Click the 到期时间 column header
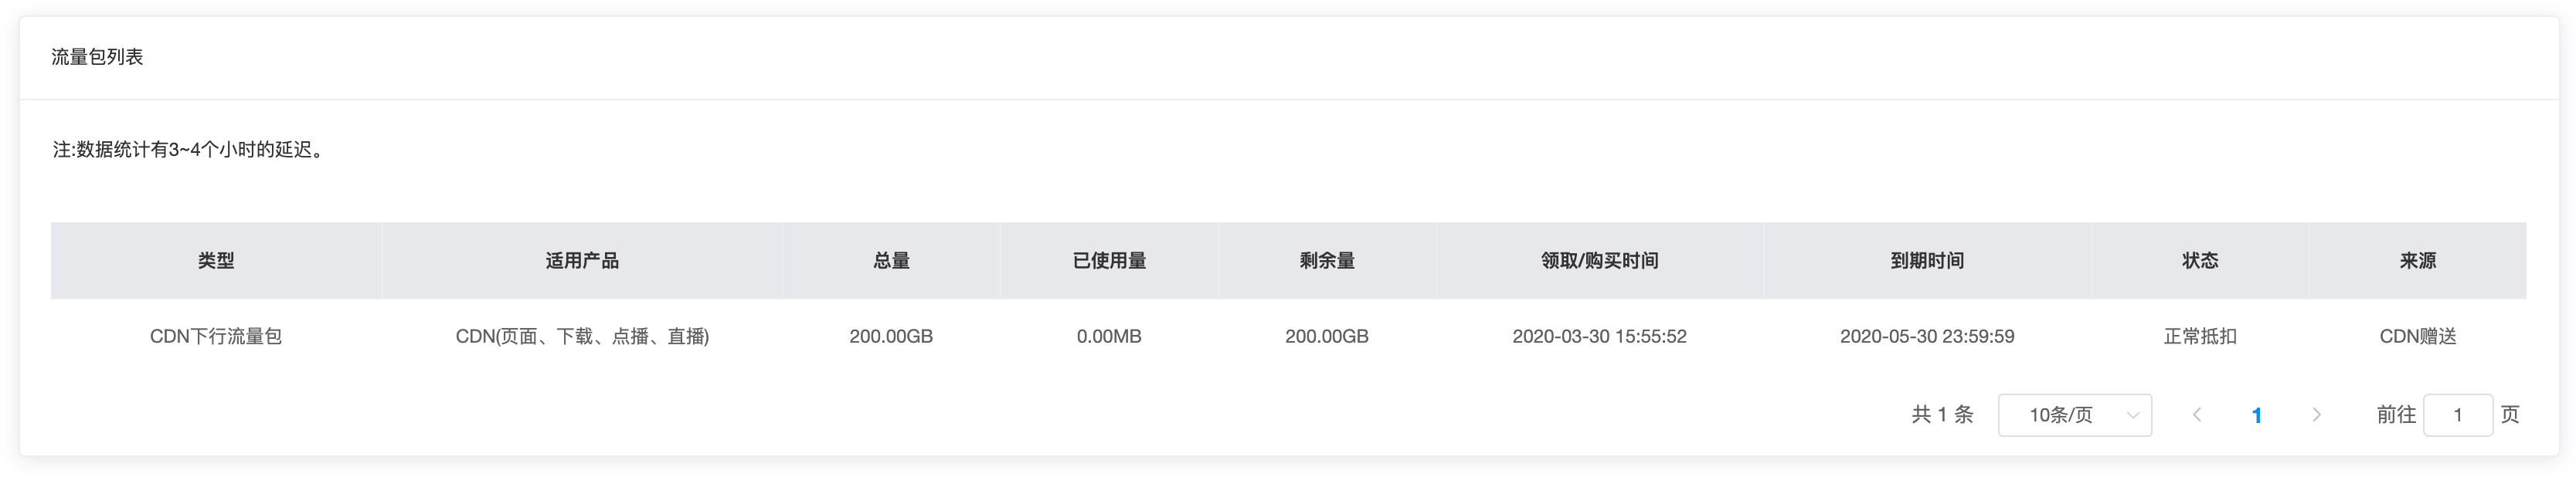Screen dimensions: 2576x477 click(1927, 261)
